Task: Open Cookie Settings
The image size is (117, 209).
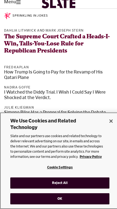Action: tap(60, 167)
